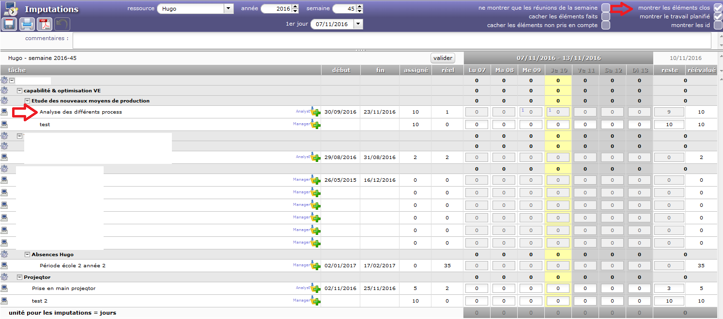This screenshot has height=319, width=723.
Task: Click the 'semaine' spinner arrows
Action: (359, 9)
